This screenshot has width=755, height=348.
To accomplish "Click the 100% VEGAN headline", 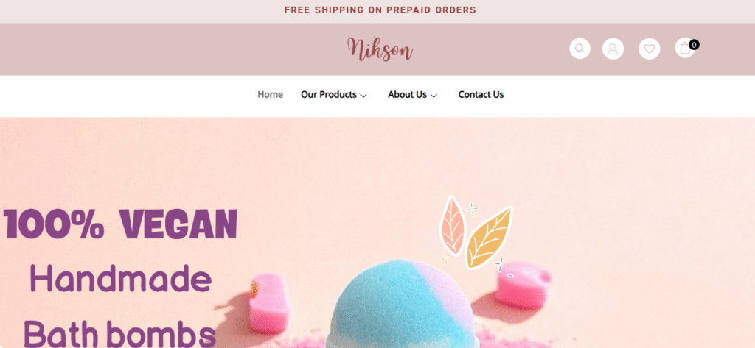I will pyautogui.click(x=120, y=224).
